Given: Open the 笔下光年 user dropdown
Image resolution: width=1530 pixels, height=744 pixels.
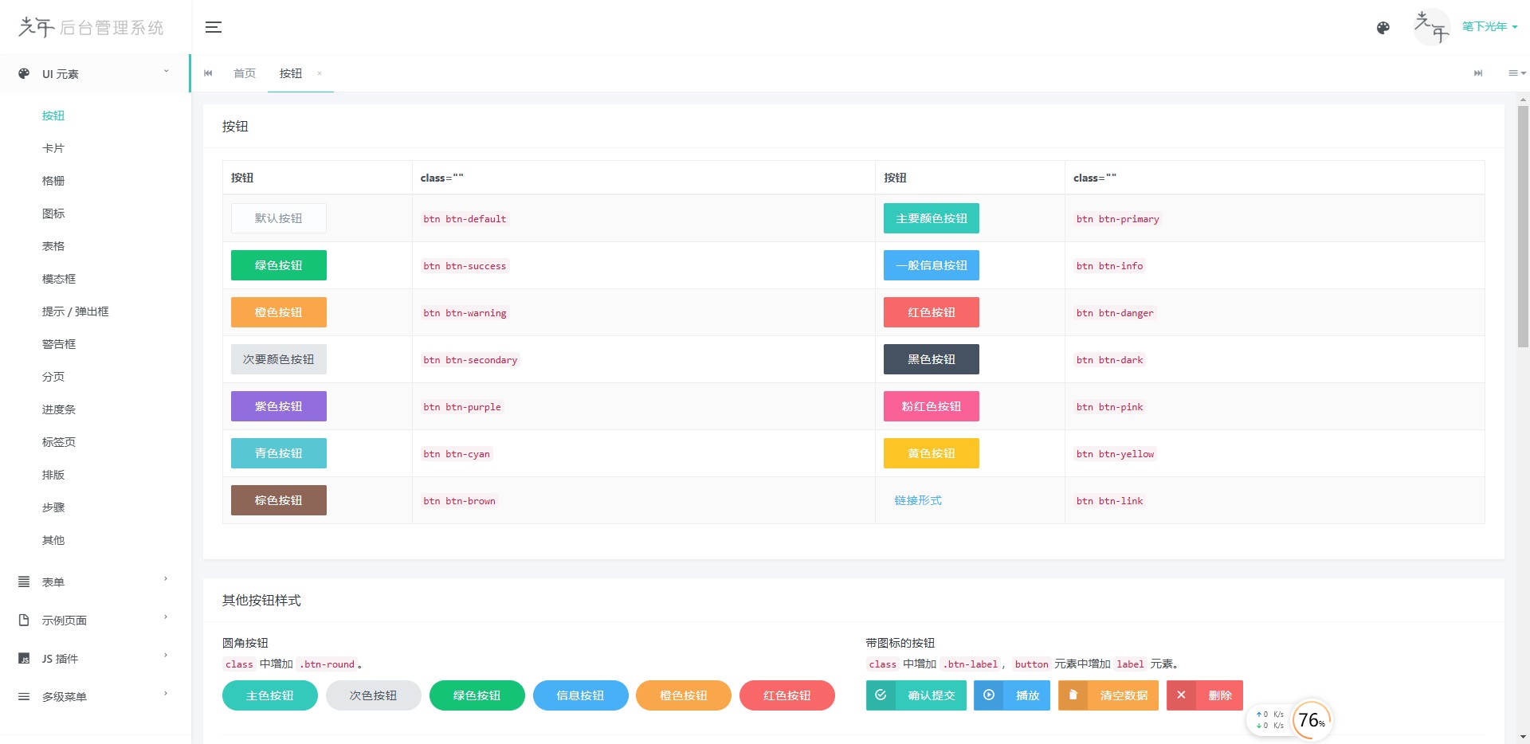Looking at the screenshot, I should [x=1489, y=26].
